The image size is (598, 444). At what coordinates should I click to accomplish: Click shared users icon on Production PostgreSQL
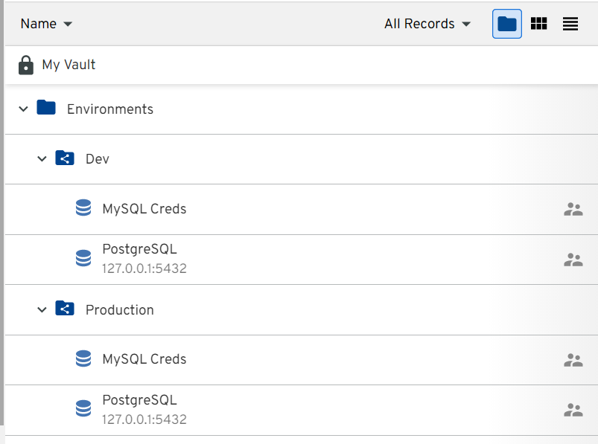[x=573, y=410]
